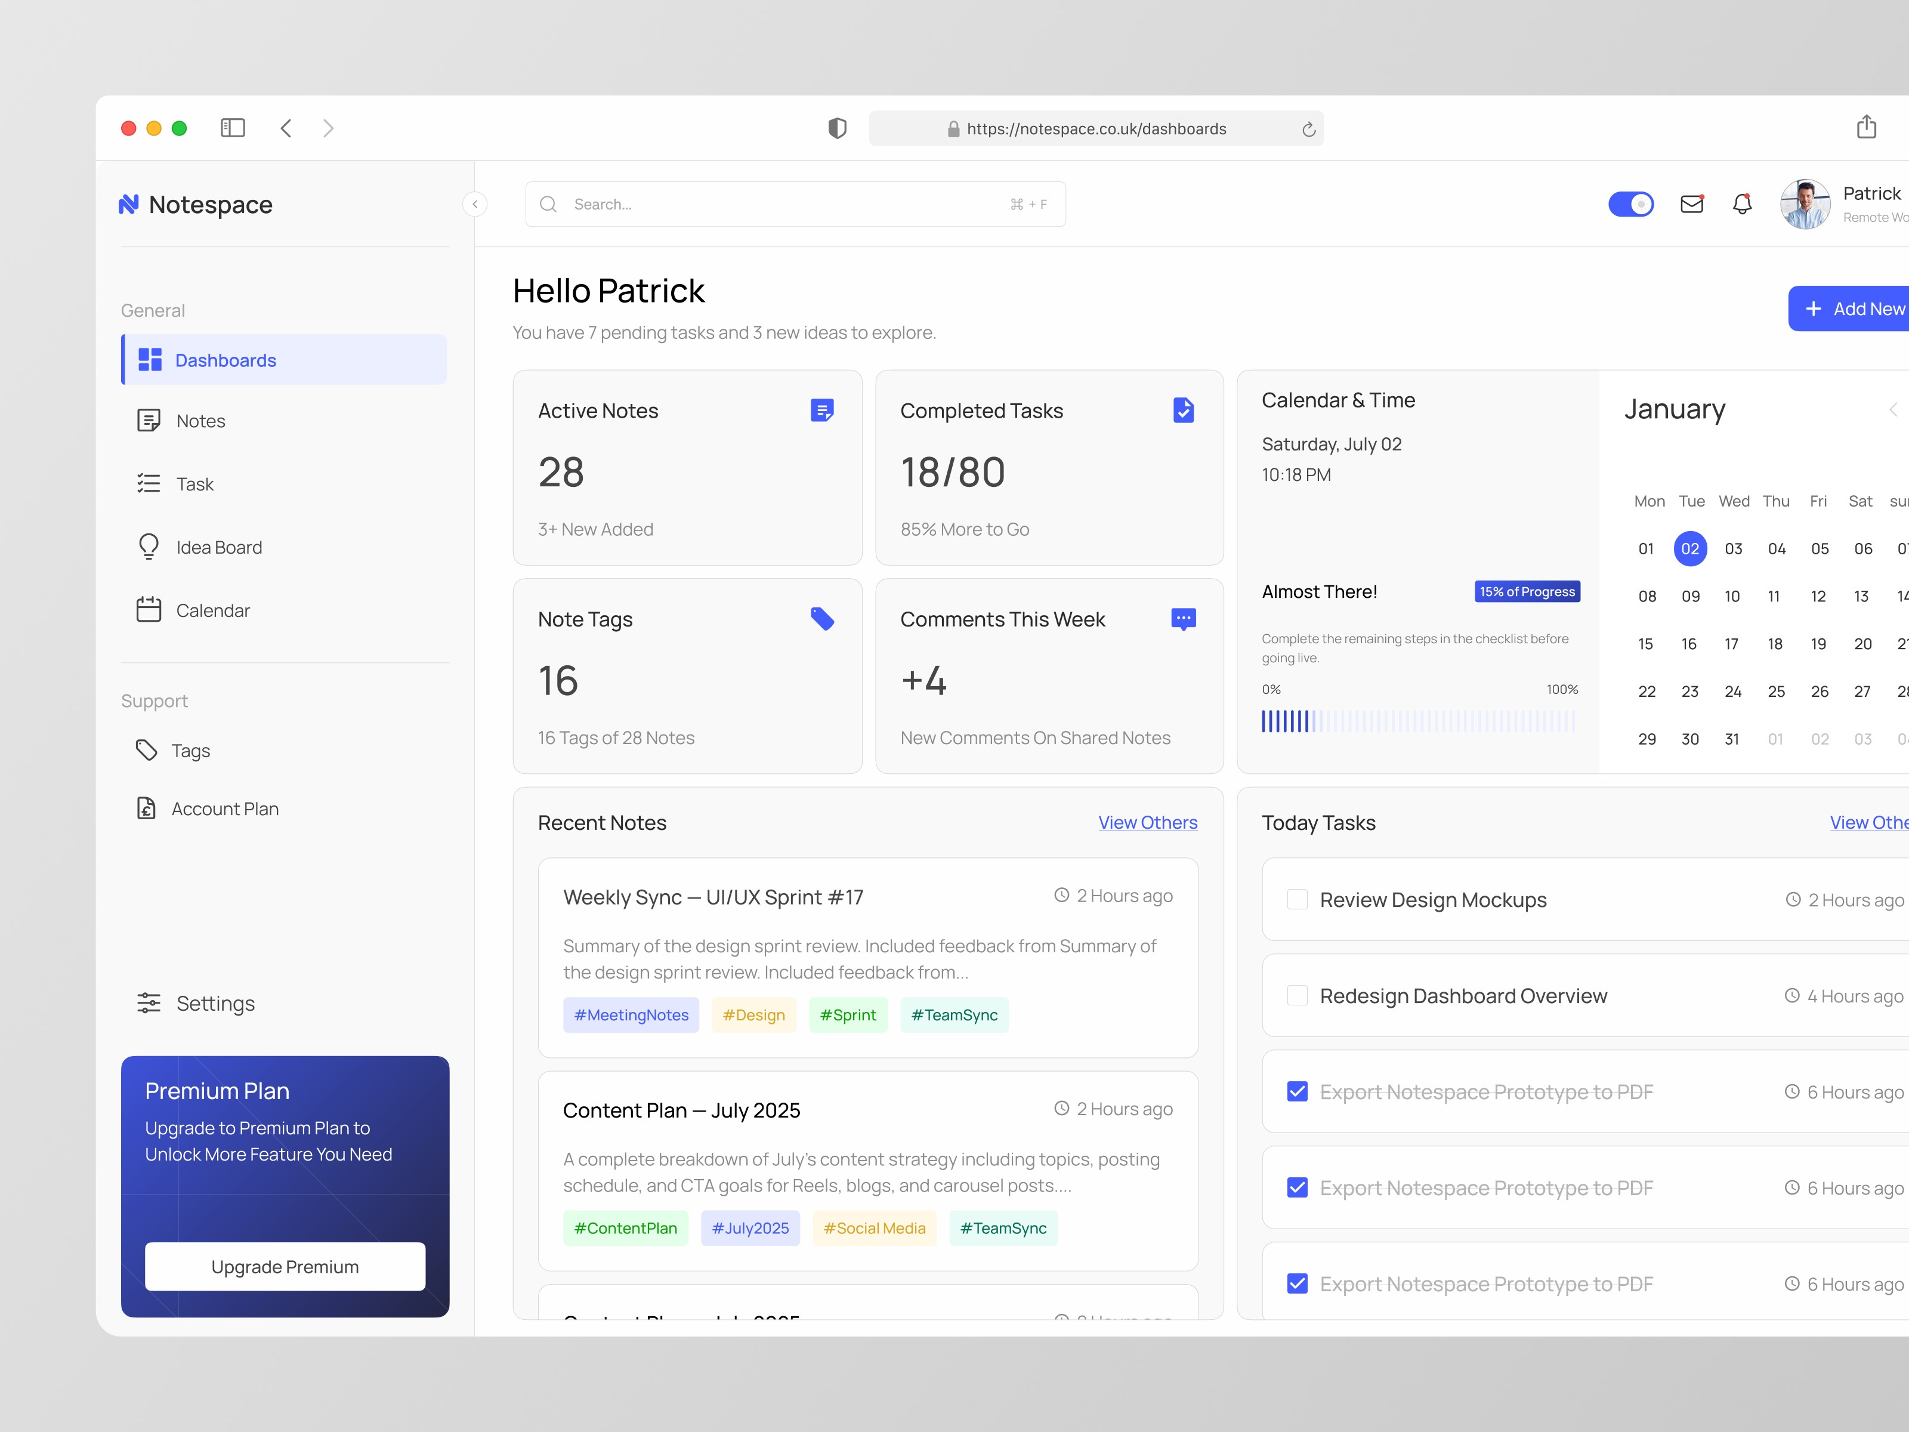
Task: Select the Dashboards icon in sidebar
Action: (150, 360)
